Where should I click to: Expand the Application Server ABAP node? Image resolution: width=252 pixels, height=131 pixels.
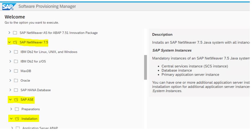(x=12, y=128)
